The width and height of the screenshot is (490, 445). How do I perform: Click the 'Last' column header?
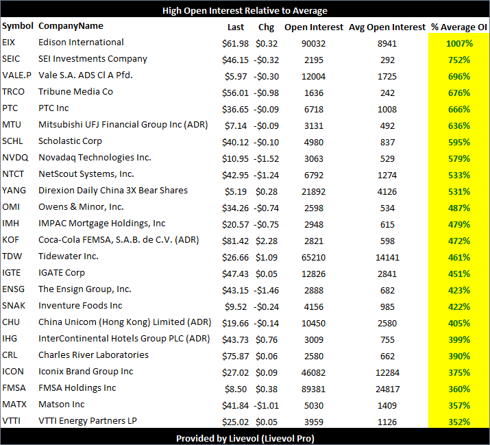(x=236, y=27)
